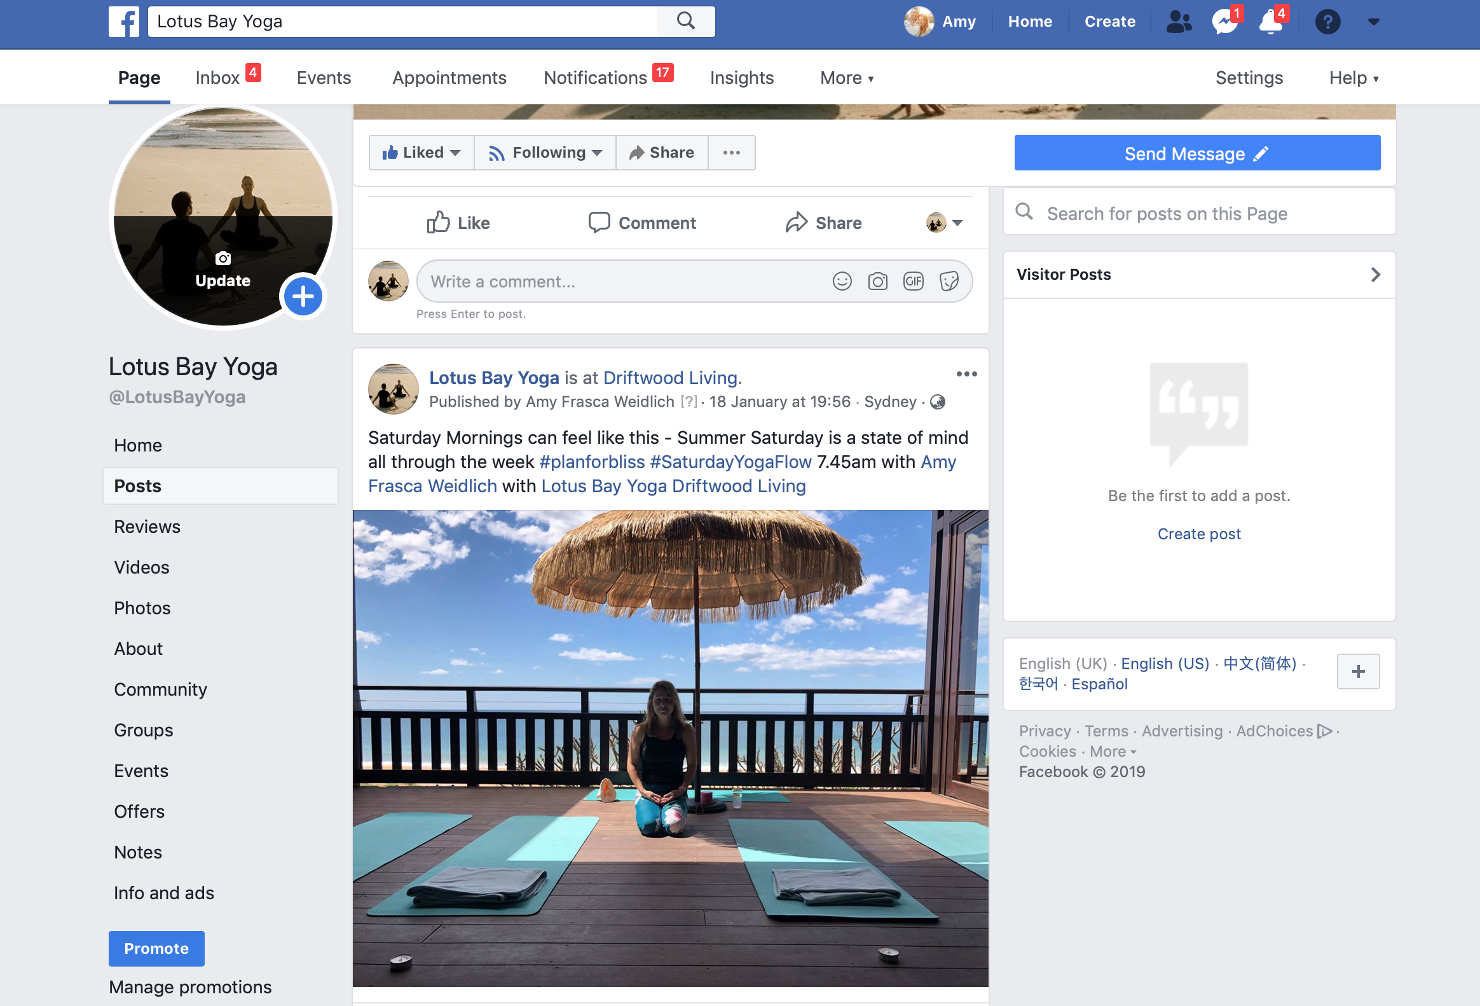Open the Help dropdown in page navigation

coord(1354,78)
